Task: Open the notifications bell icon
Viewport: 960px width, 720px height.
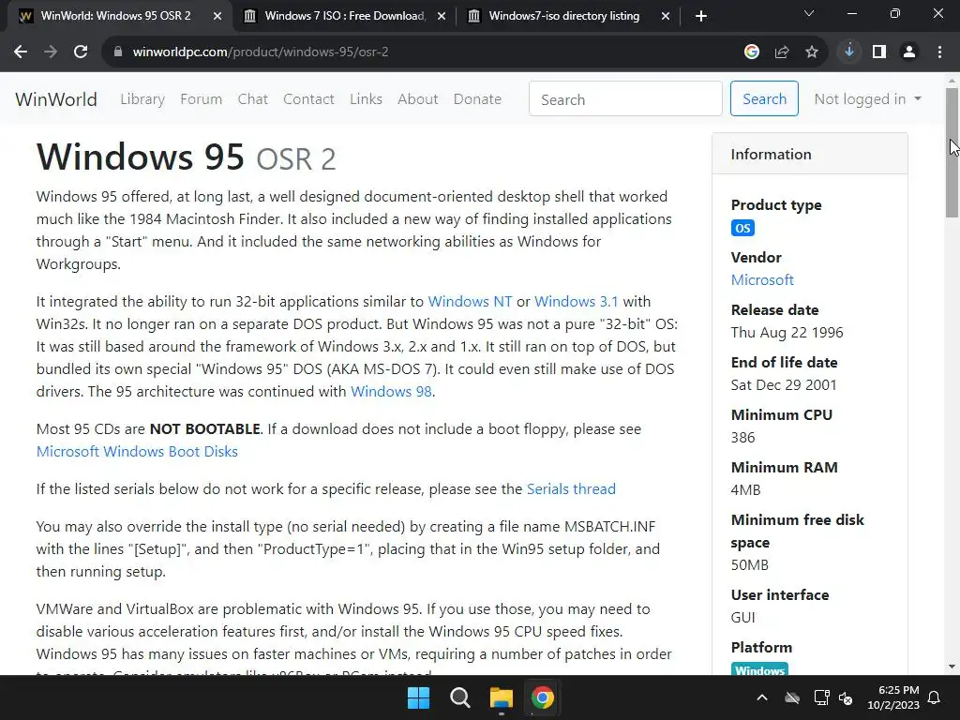Action: click(935, 697)
